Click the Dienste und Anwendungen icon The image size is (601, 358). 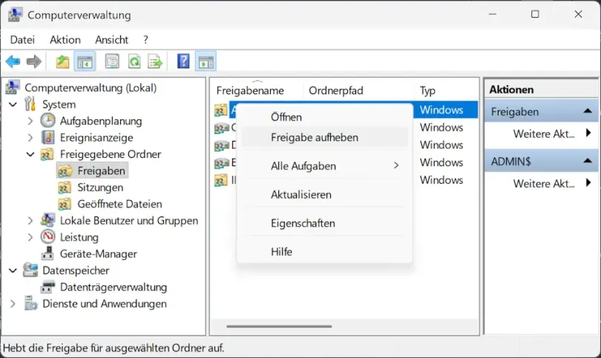[x=30, y=303]
